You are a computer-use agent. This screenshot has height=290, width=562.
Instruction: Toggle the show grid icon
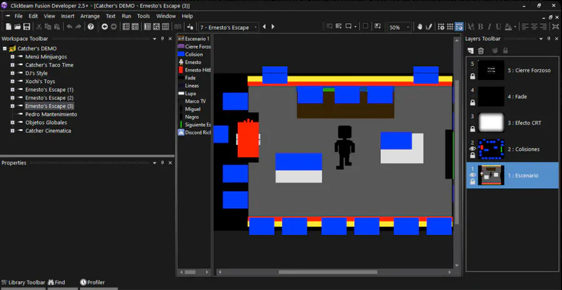(450, 26)
